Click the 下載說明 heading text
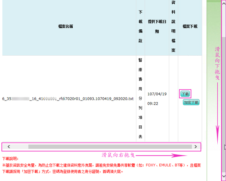Screen dimensions: 226x181 click(x=10, y=159)
